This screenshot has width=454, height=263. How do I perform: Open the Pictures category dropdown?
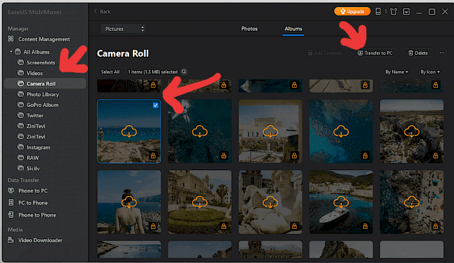[123, 29]
